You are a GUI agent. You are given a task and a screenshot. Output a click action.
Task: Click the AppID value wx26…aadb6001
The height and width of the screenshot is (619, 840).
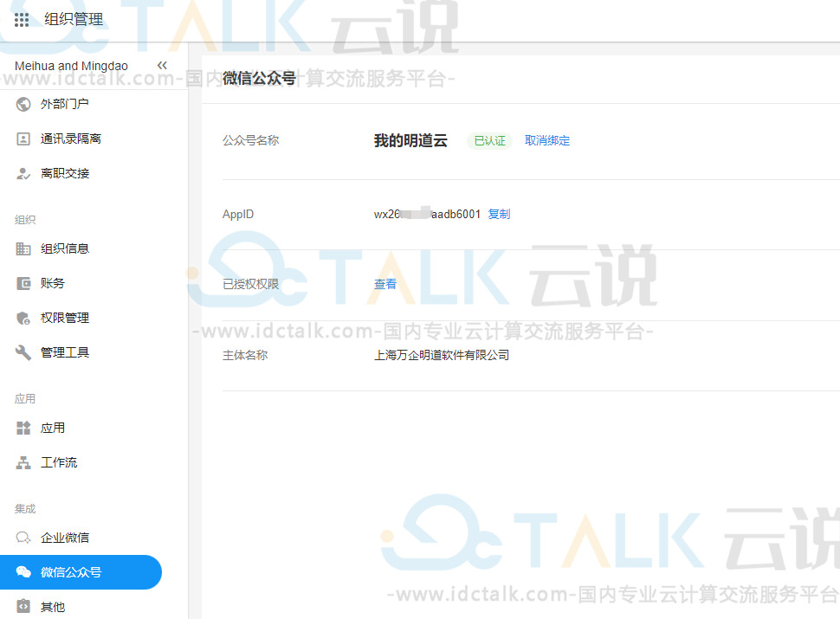(x=427, y=214)
